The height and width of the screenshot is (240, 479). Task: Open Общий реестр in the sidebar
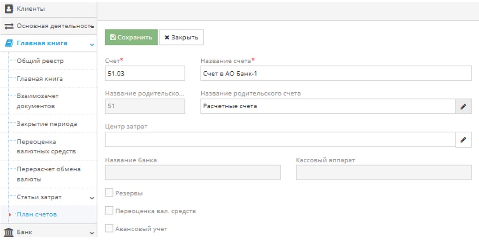(x=40, y=61)
